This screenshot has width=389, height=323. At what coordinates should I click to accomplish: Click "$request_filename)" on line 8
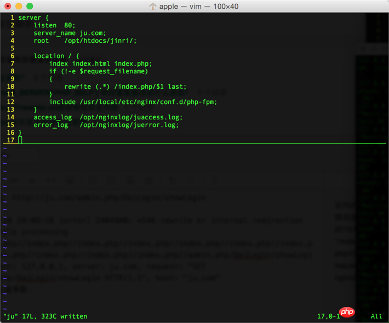(113, 71)
